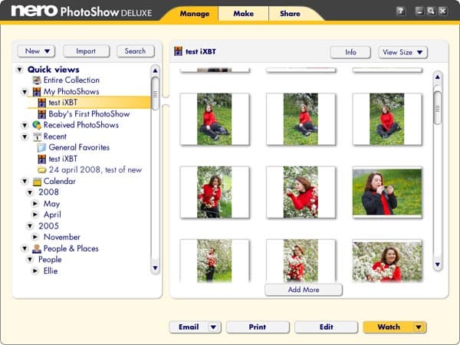Select the highlighted test iXBT under My PhotoShows

[89, 103]
